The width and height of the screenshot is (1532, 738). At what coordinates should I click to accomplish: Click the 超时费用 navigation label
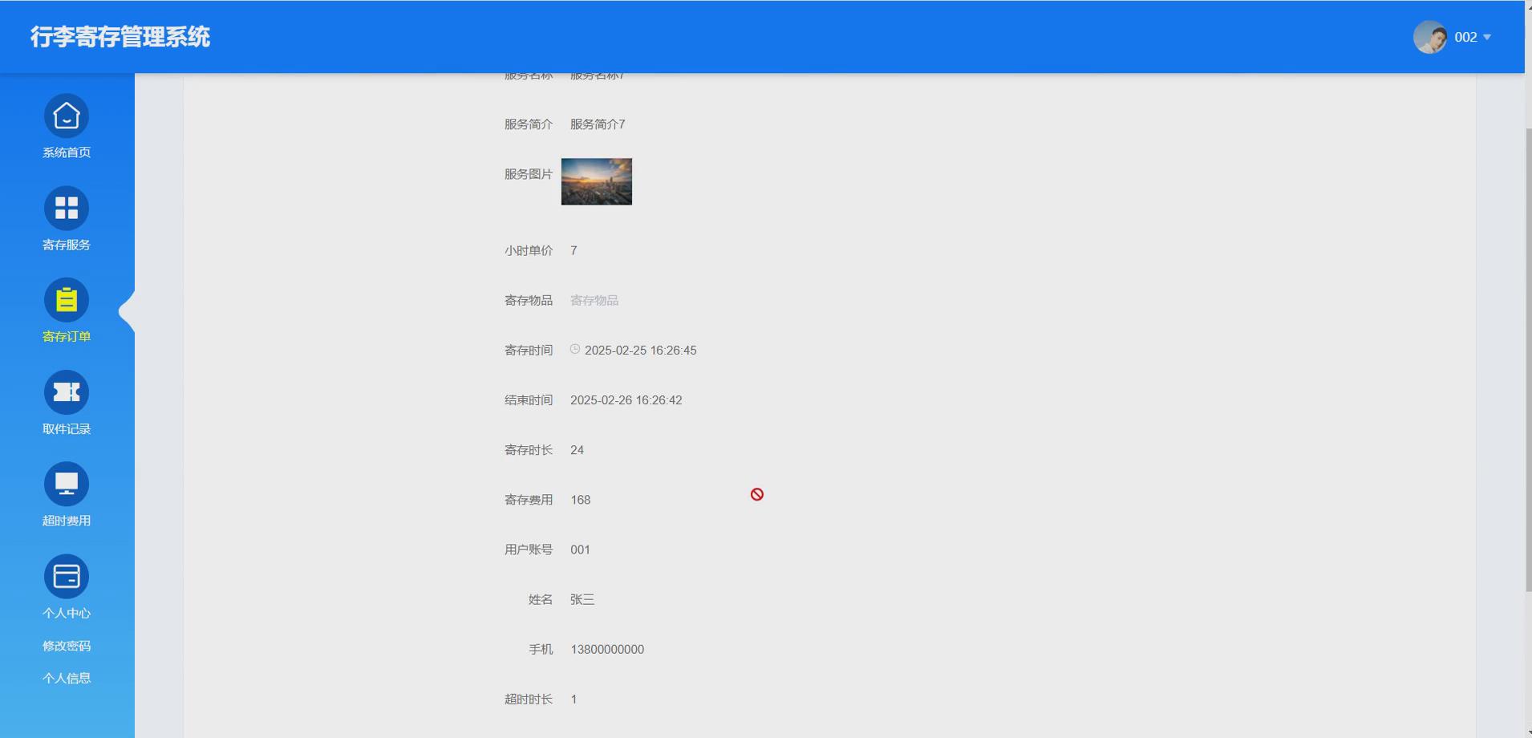click(x=67, y=520)
